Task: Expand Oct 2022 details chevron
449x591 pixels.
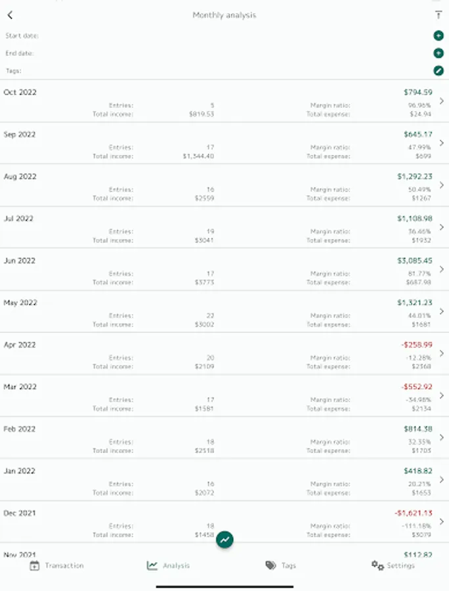Action: tap(442, 101)
